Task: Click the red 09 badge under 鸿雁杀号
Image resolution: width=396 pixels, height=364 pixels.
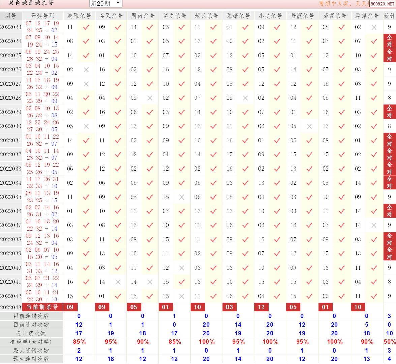Action: click(70, 307)
